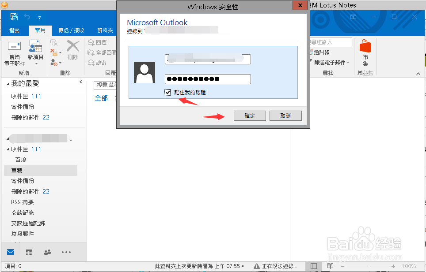Select the Mail view icon
Viewport: 426px width, 272px height.
(x=10, y=252)
